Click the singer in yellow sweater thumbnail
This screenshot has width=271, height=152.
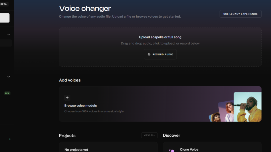(x=248, y=107)
